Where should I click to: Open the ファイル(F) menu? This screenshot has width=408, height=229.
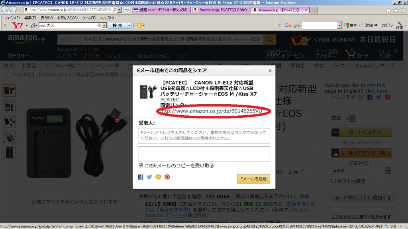pos(12,18)
